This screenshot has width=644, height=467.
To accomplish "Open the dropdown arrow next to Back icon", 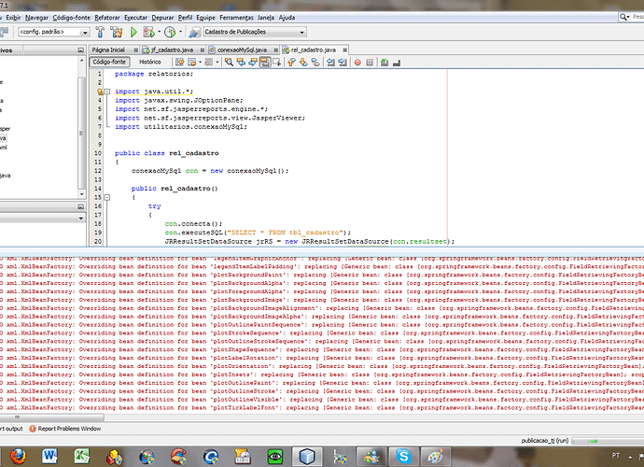I will point(201,62).
